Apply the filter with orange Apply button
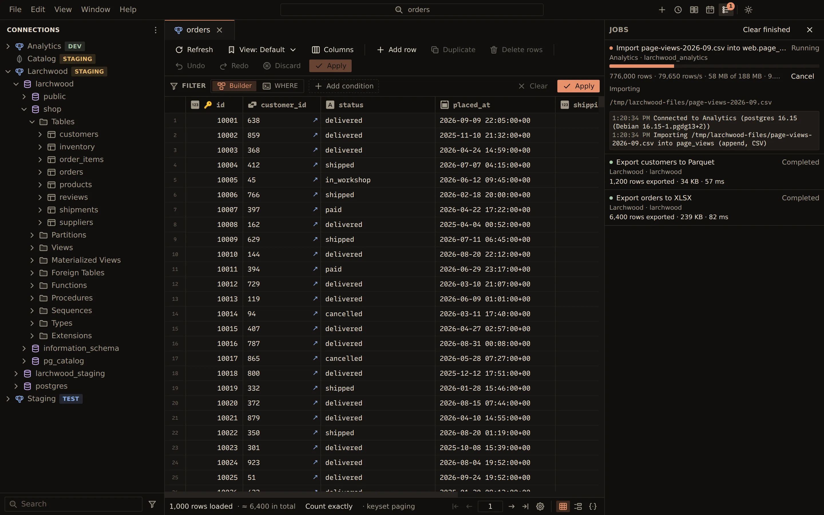The image size is (824, 515). point(578,86)
